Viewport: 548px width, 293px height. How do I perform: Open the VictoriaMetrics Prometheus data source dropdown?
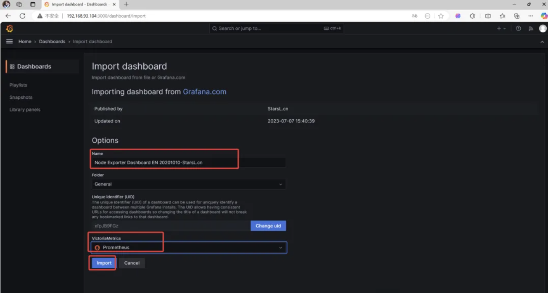[189, 247]
